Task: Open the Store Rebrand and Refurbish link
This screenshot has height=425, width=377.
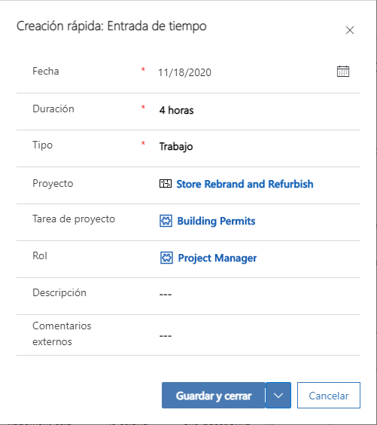Action: pos(245,184)
